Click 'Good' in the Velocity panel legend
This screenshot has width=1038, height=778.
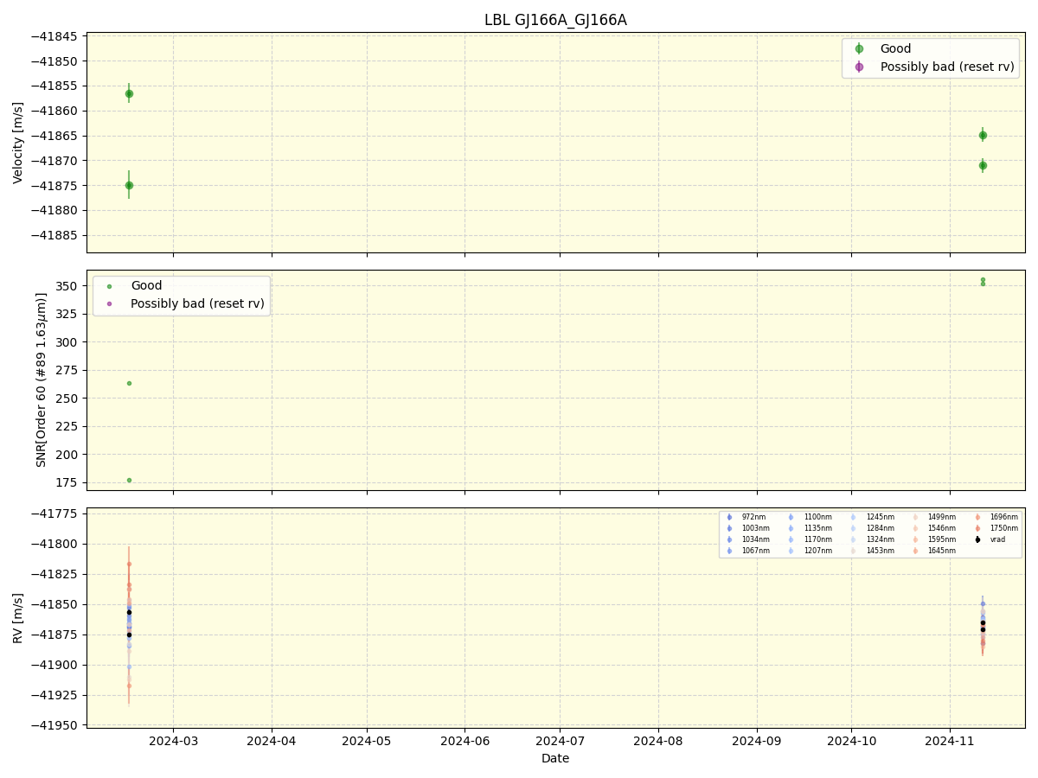click(x=895, y=49)
